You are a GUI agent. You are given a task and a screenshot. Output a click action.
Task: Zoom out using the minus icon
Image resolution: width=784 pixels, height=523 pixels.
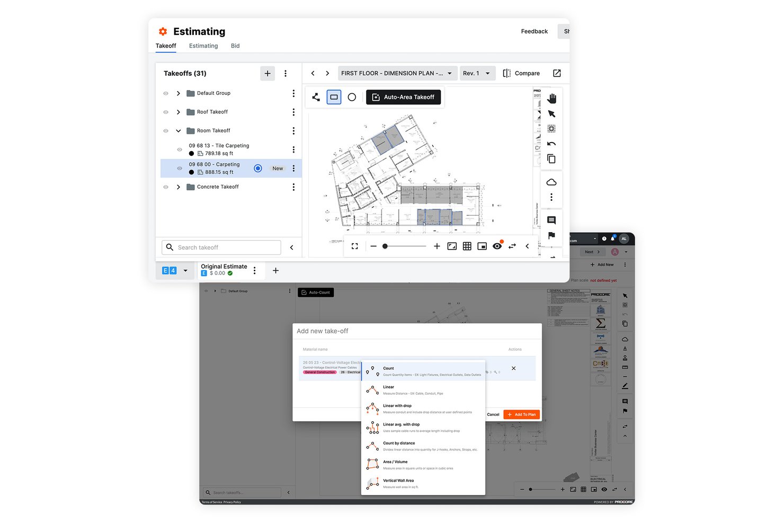[373, 246]
